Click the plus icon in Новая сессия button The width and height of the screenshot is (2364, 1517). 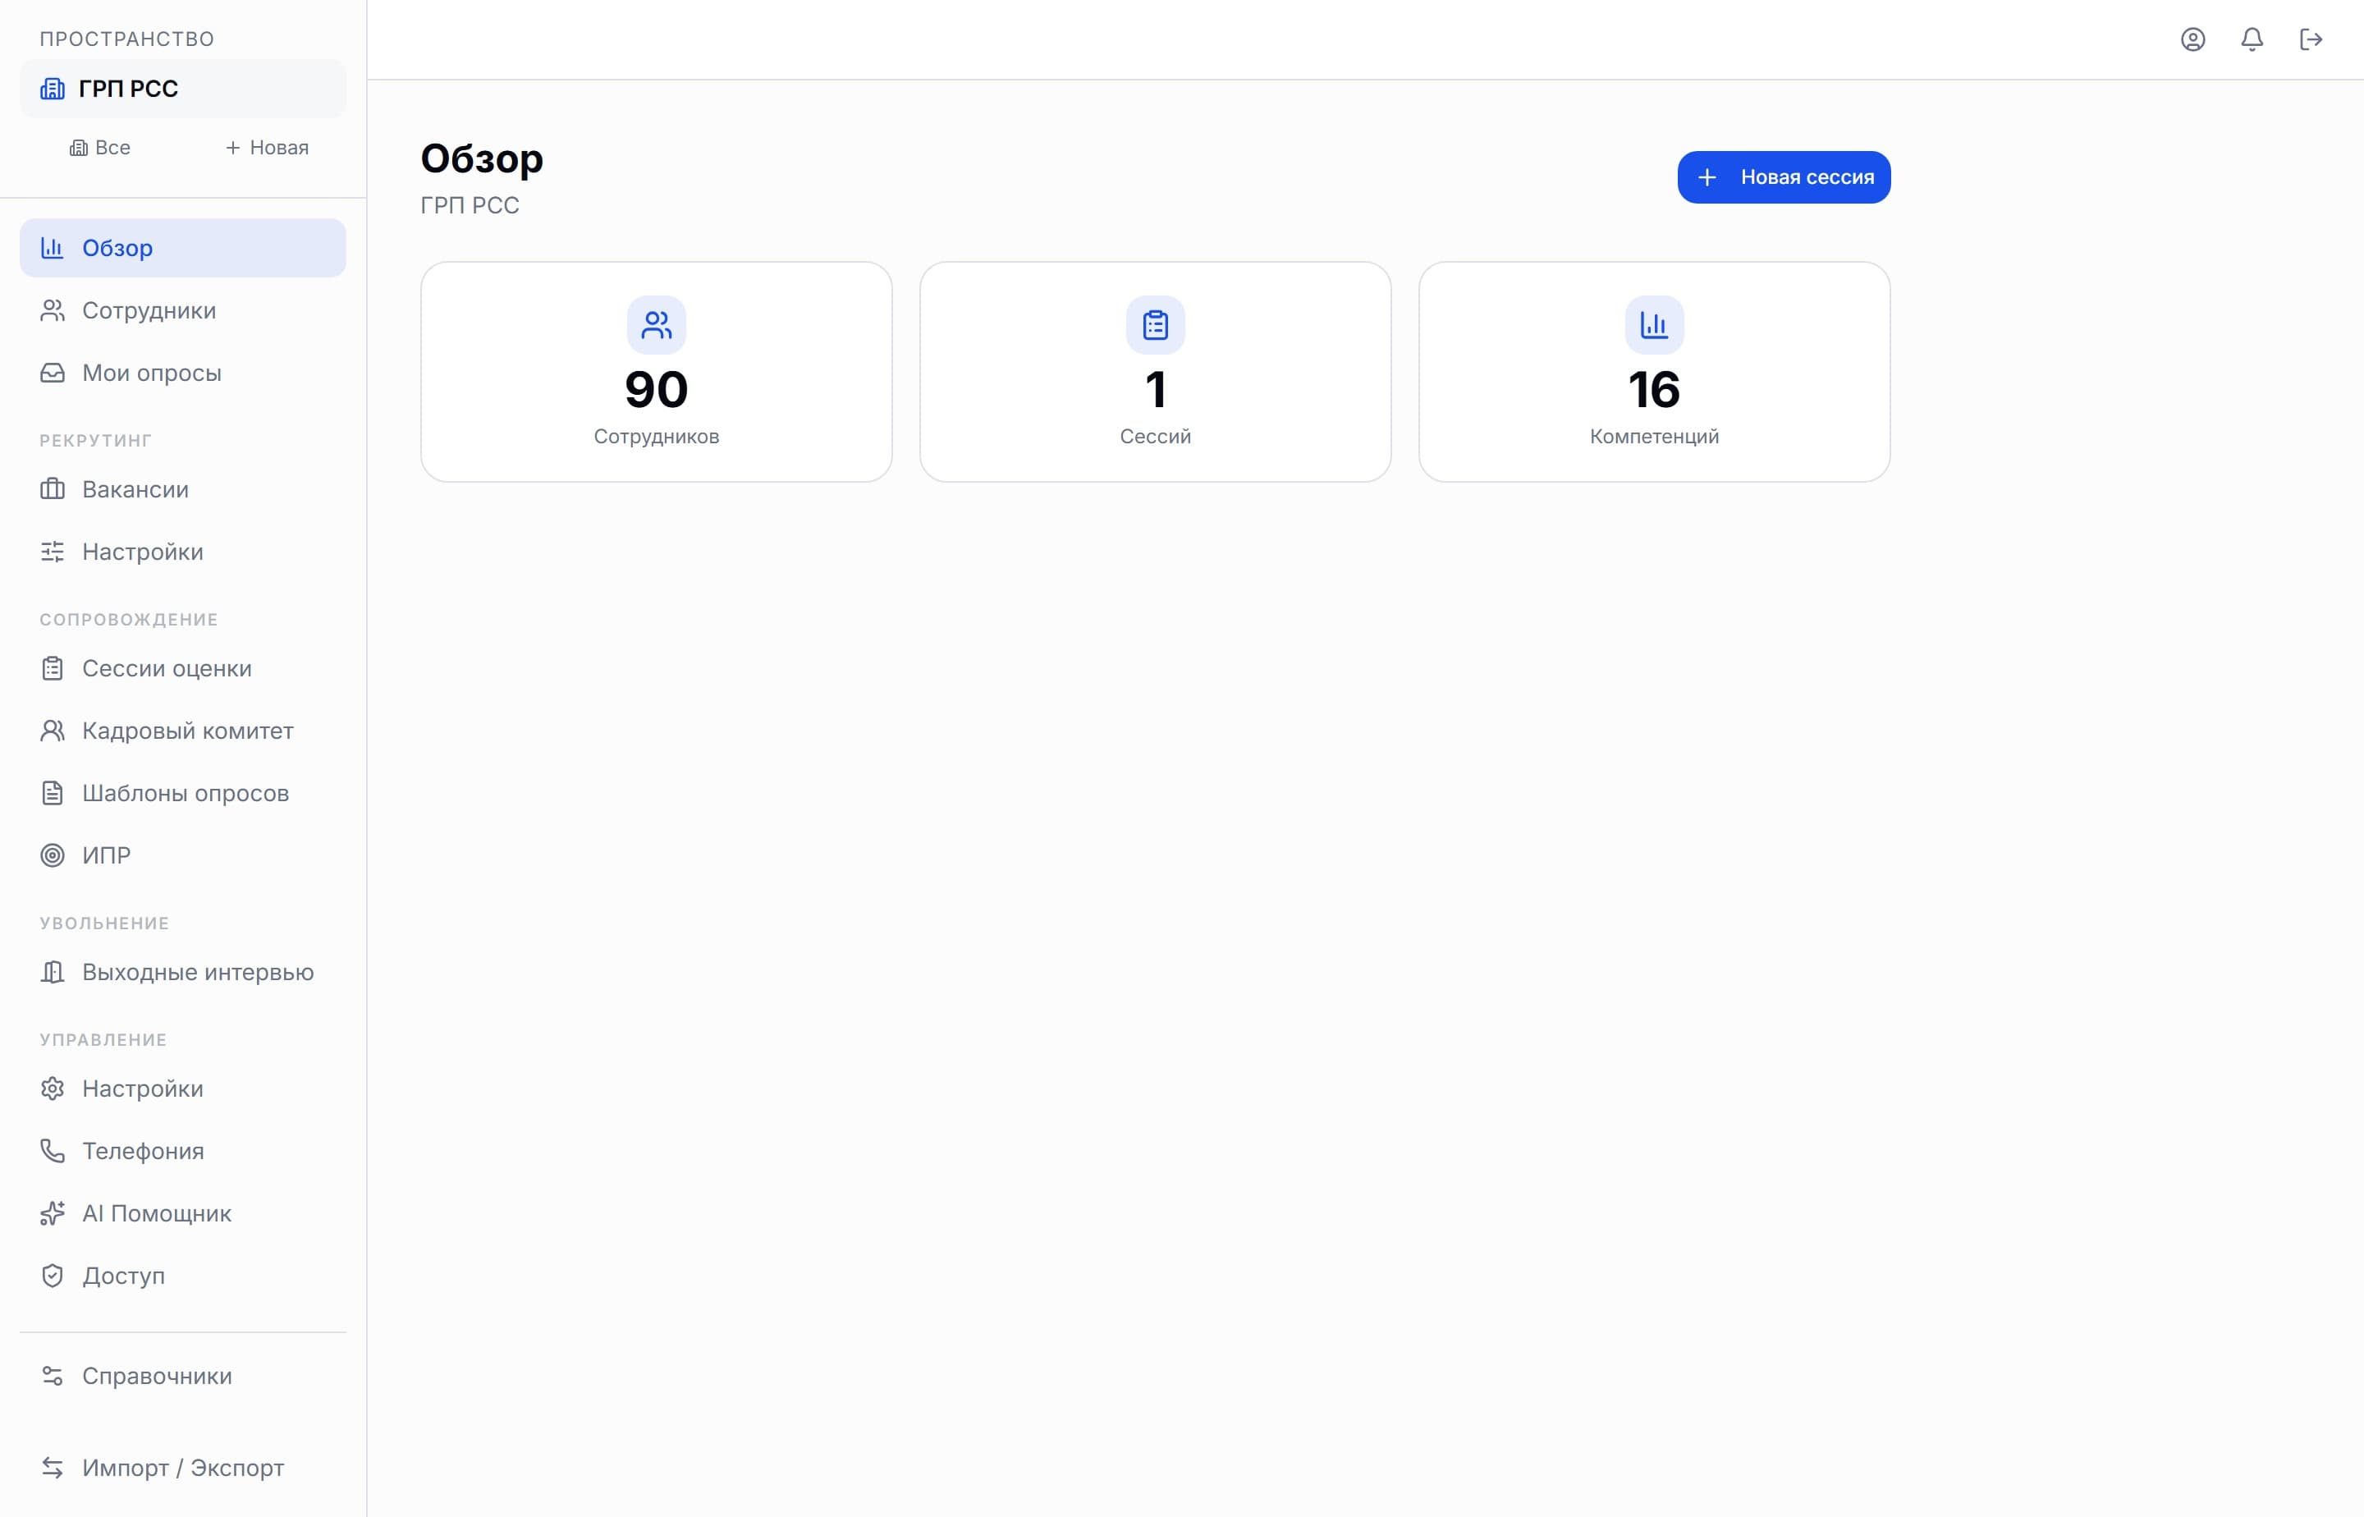pos(1708,177)
